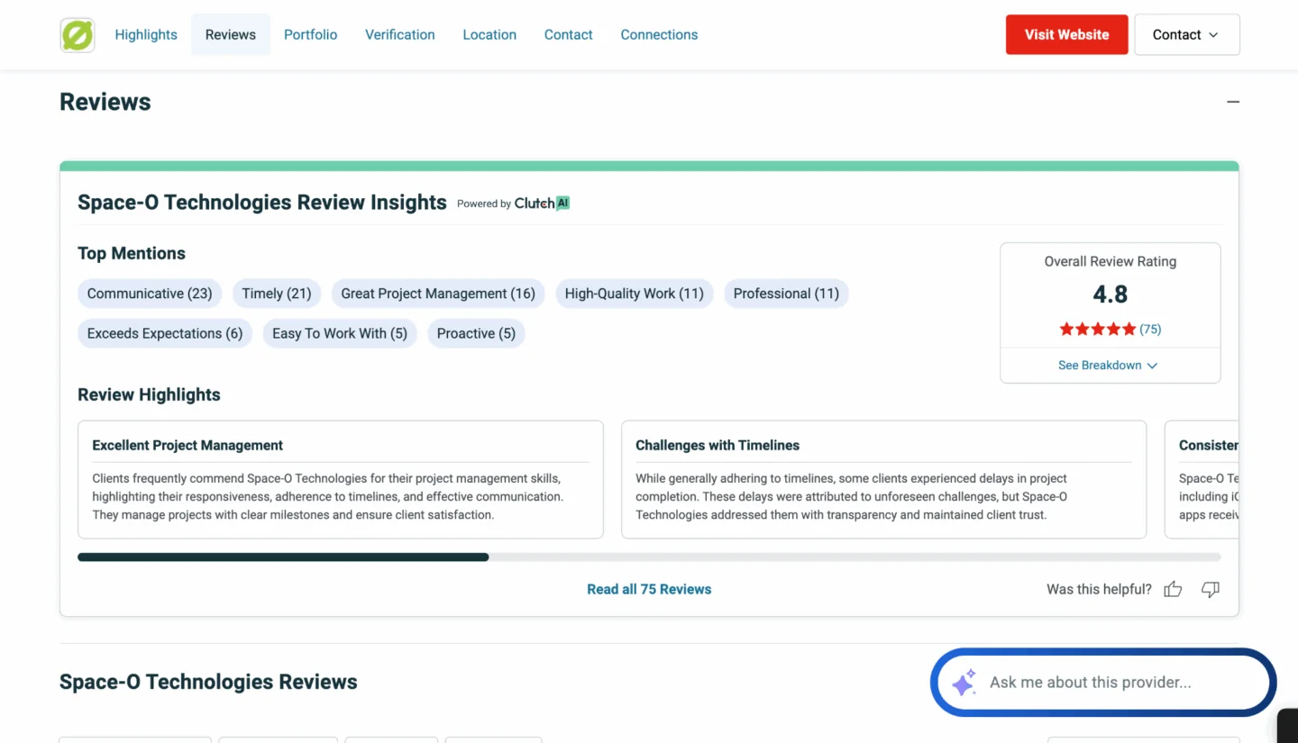Click the partially visible Consistent highlight card
1298x743 pixels.
[x=1202, y=479]
